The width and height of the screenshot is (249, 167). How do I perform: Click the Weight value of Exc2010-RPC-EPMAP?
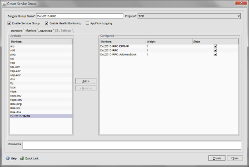147,46
